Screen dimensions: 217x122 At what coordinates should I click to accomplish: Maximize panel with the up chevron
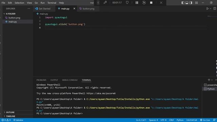coord(216,80)
